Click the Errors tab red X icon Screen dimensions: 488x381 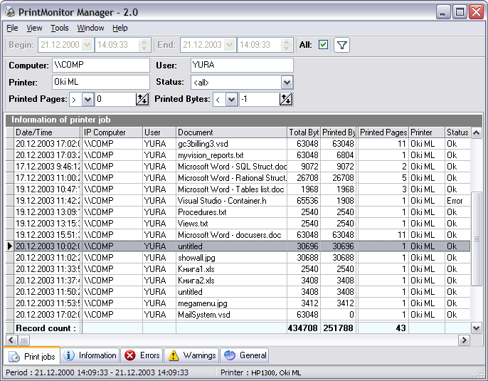tap(130, 355)
